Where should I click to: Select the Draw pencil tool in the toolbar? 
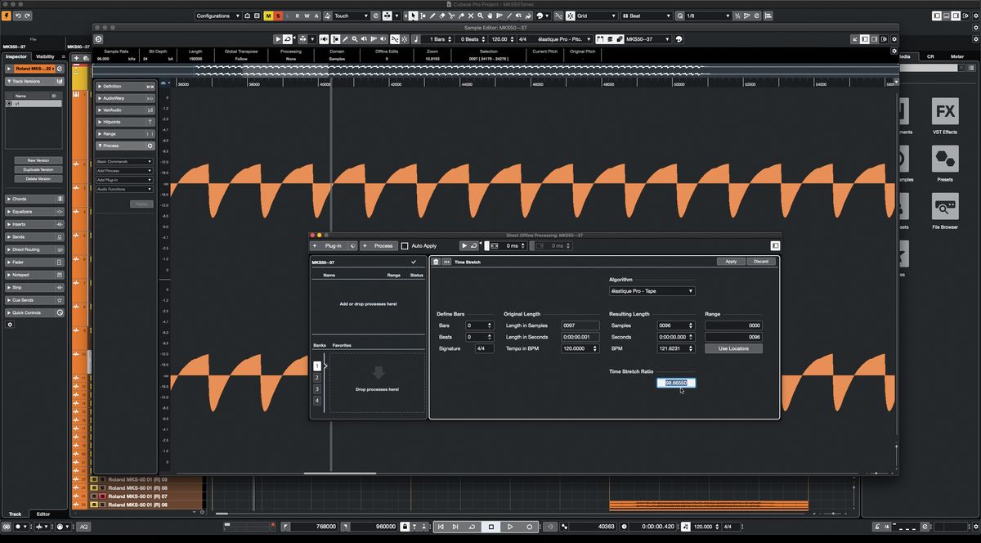pyautogui.click(x=432, y=16)
